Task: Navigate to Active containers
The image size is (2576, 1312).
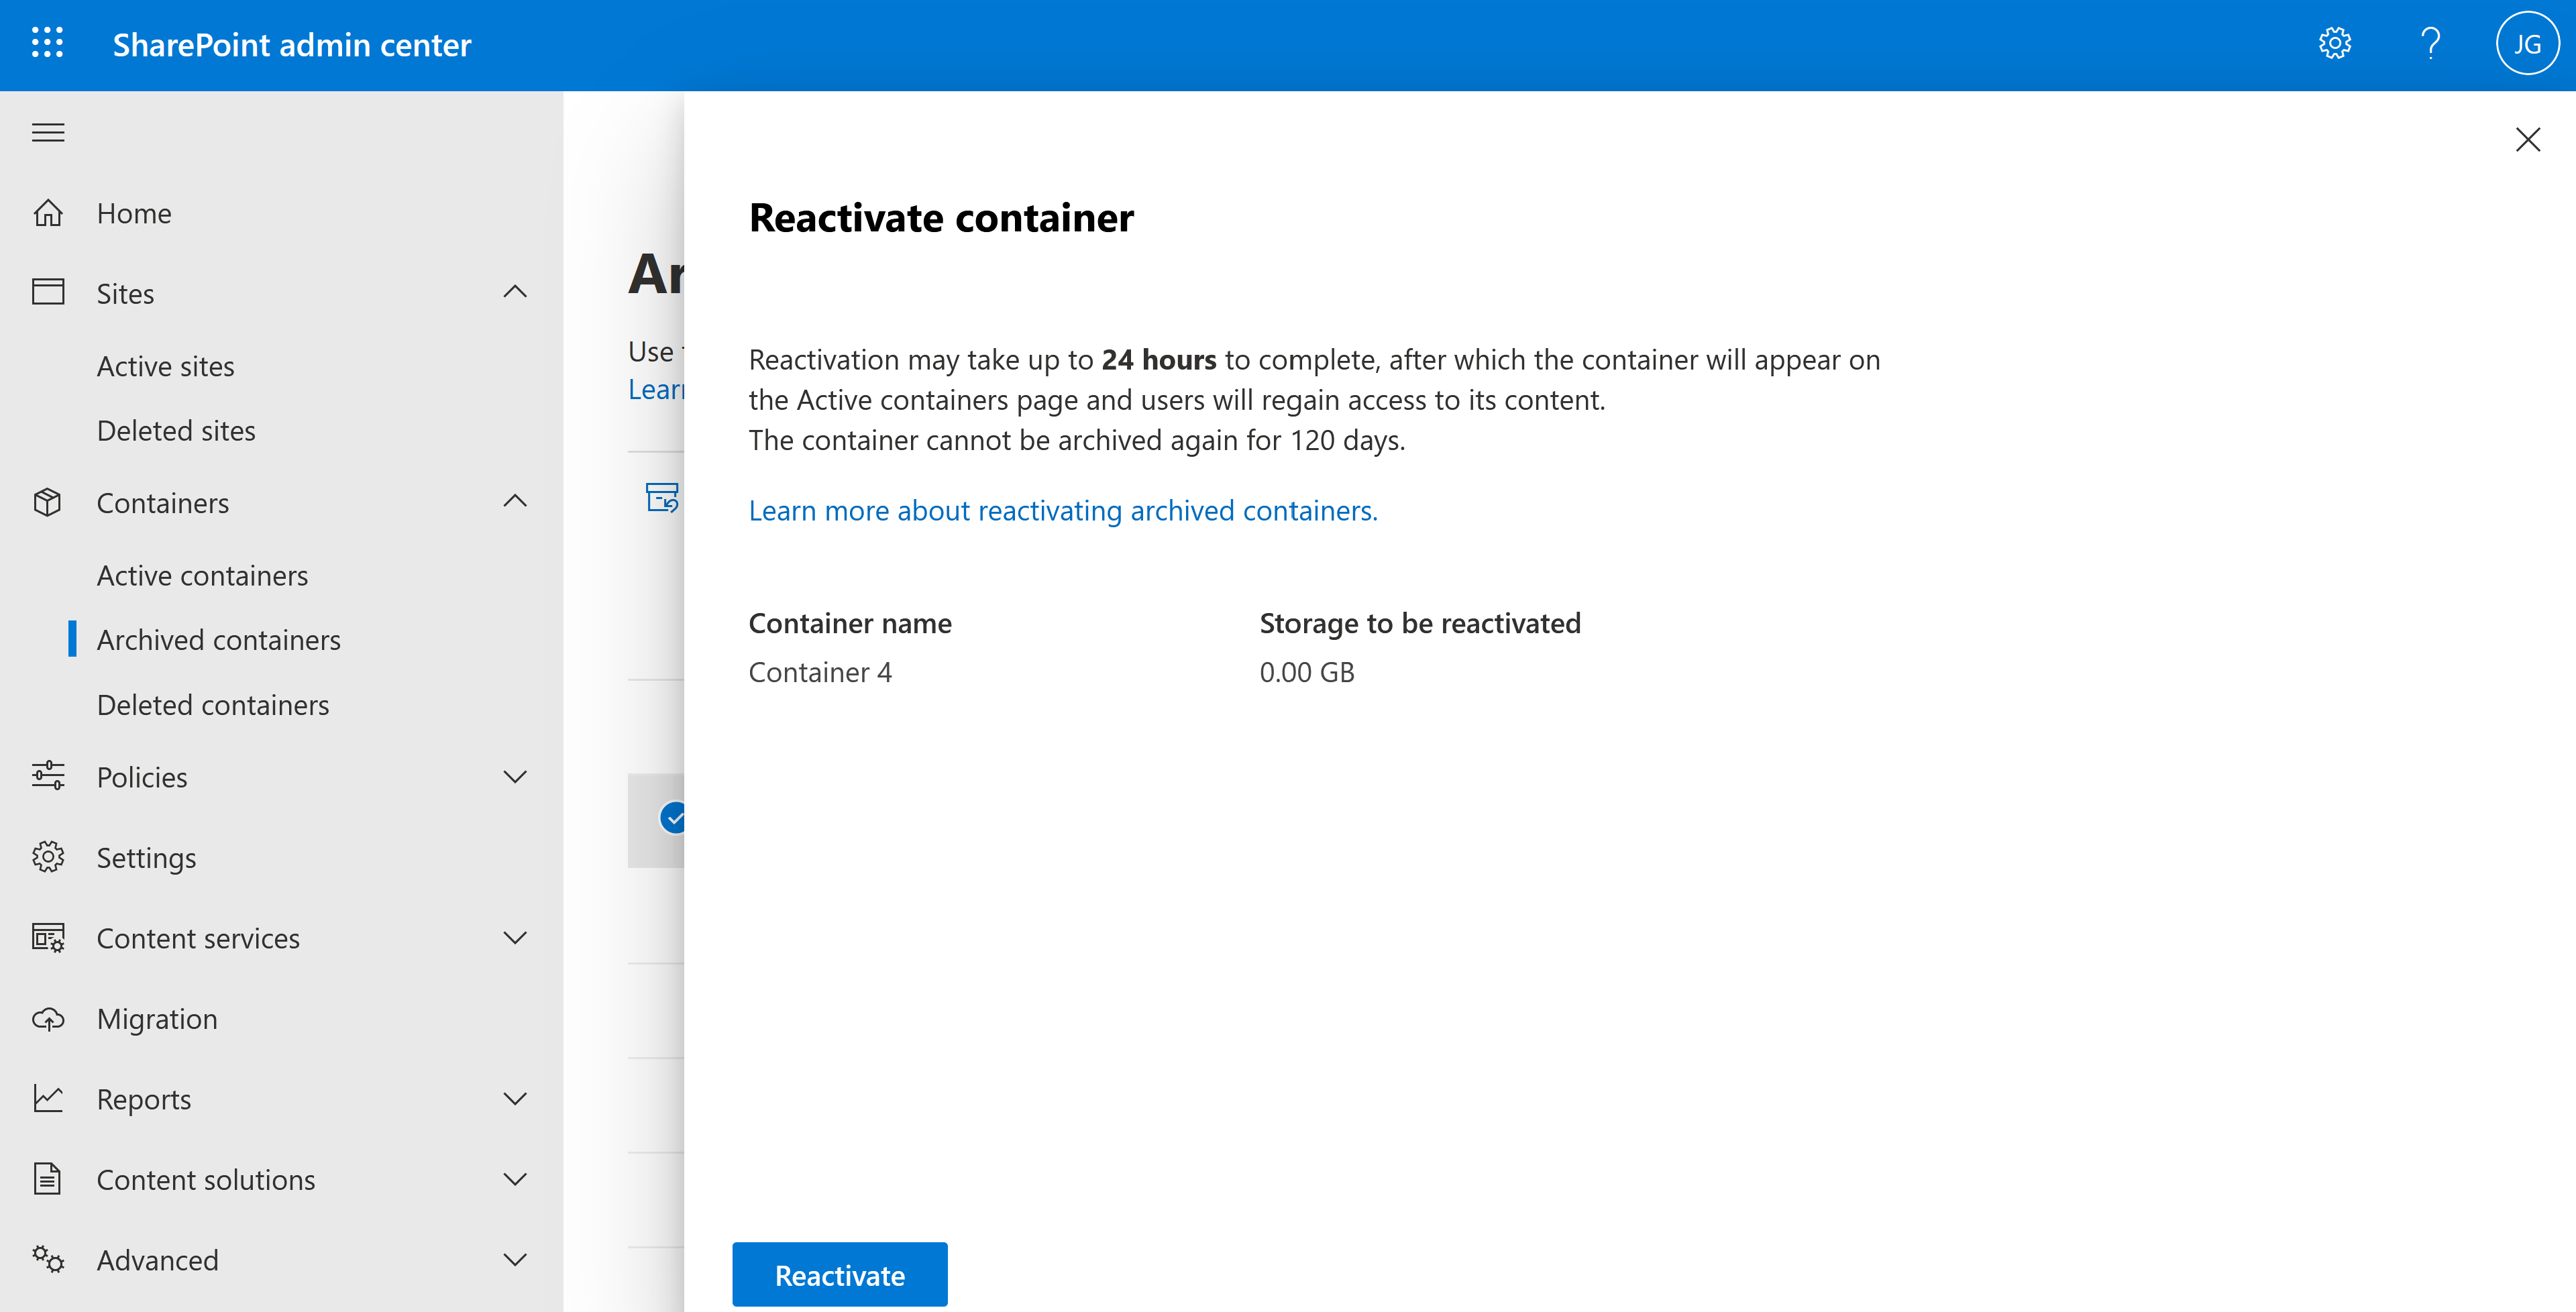Action: (203, 575)
